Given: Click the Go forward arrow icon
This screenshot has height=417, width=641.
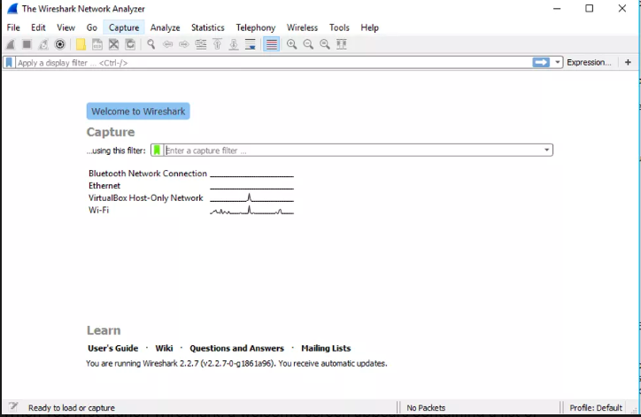Looking at the screenshot, I should pyautogui.click(x=184, y=44).
